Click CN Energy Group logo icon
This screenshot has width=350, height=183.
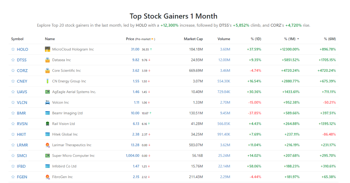[47, 81]
